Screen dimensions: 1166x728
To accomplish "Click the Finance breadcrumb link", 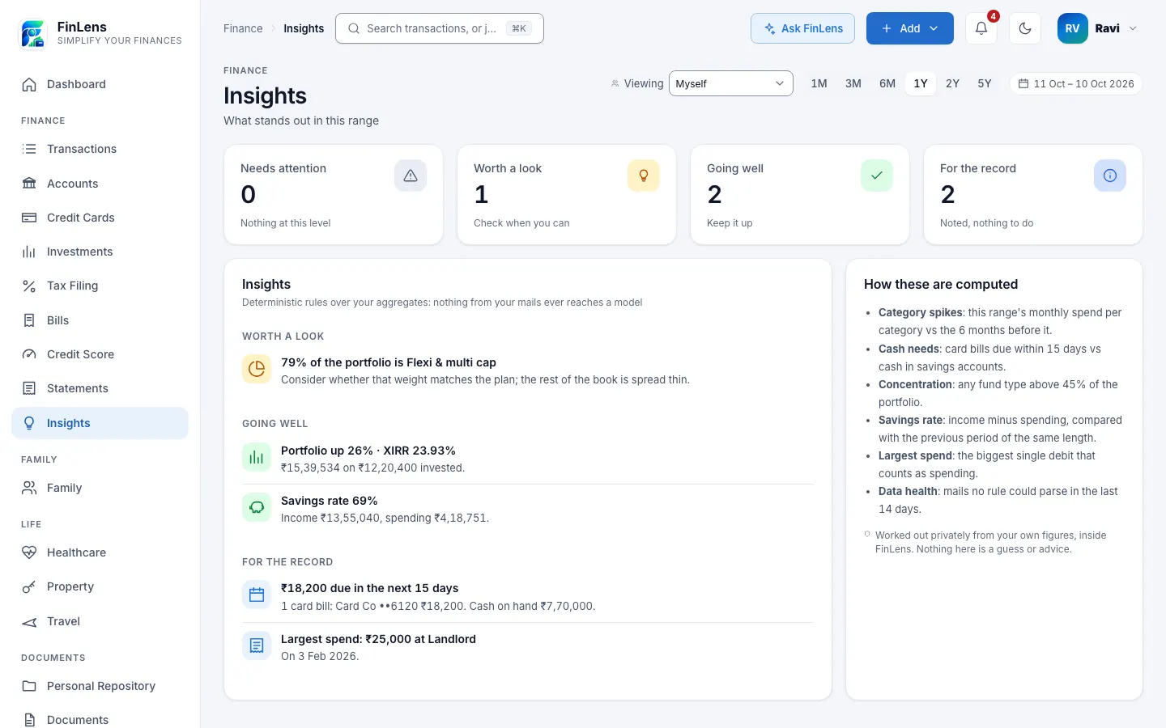I will tap(243, 28).
